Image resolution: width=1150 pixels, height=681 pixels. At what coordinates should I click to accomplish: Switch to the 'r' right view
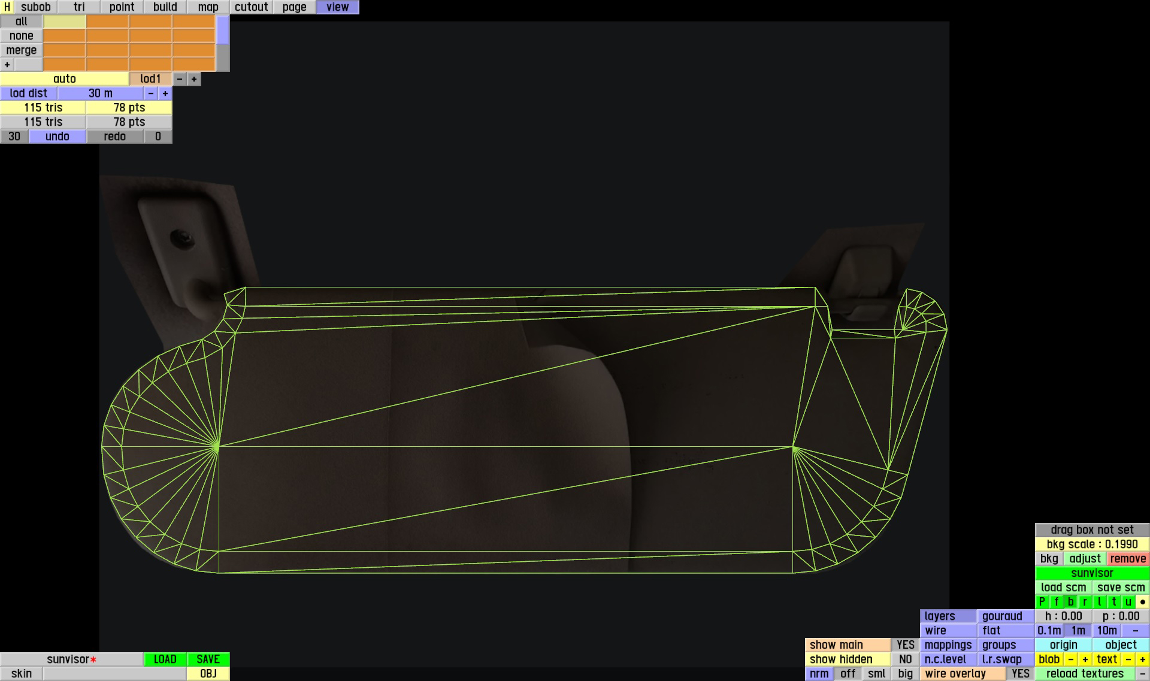1085,602
